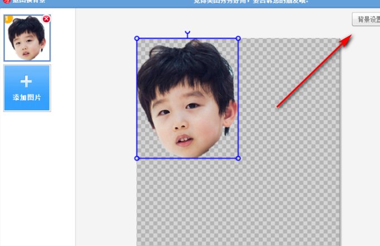
Task: Click the orange number 1 badge
Action: point(8,19)
